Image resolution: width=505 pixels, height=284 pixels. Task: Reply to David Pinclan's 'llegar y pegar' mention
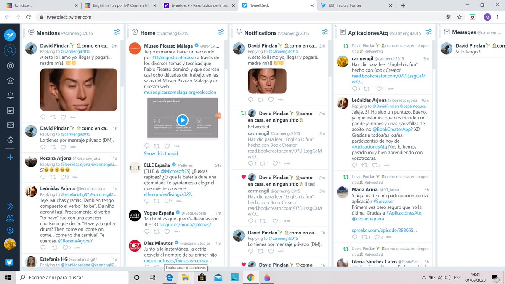(x=43, y=117)
